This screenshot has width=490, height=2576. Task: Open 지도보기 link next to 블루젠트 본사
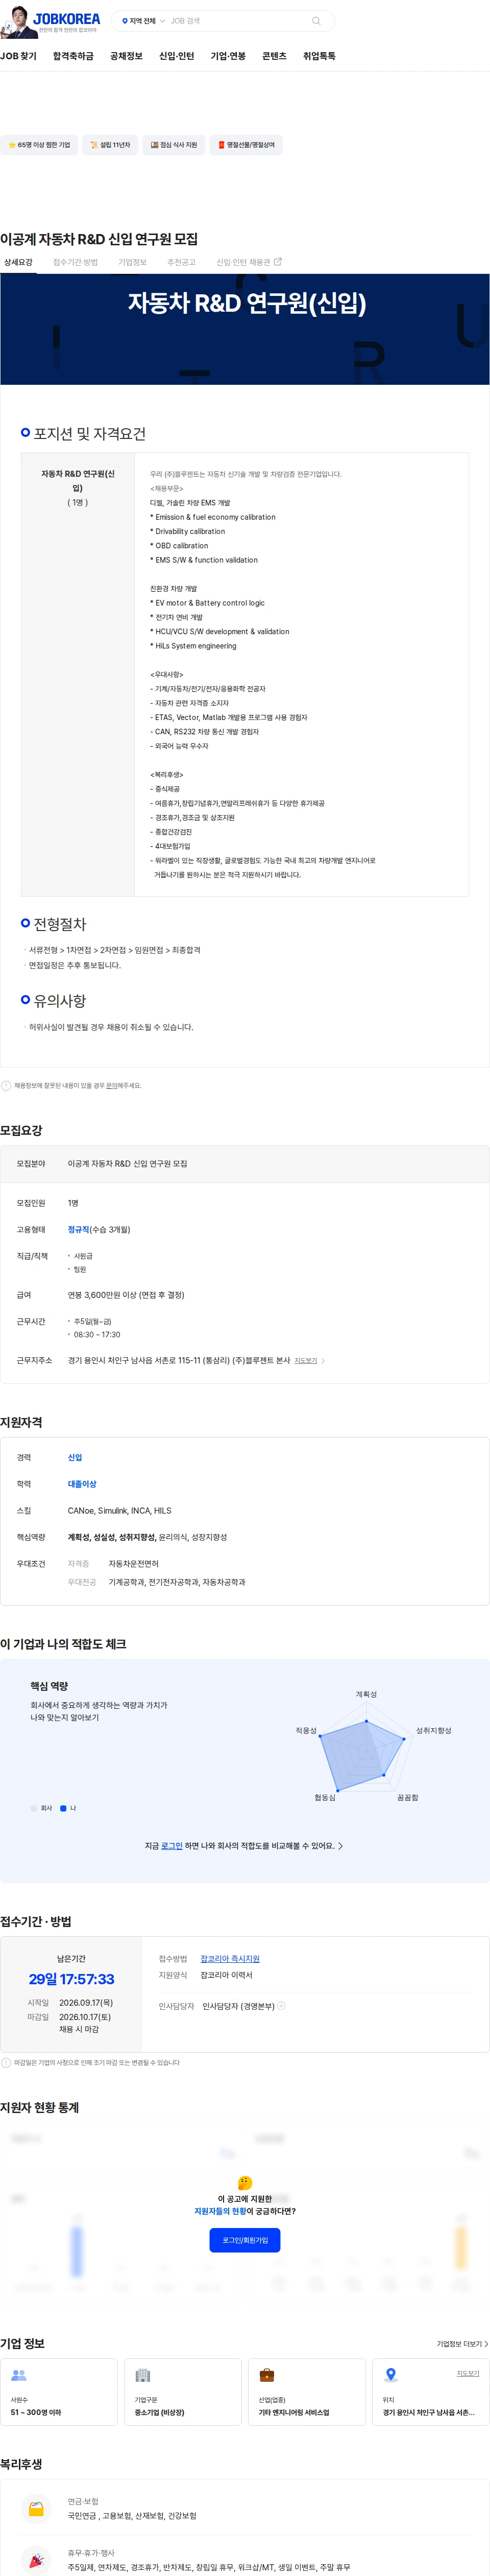pos(305,1360)
